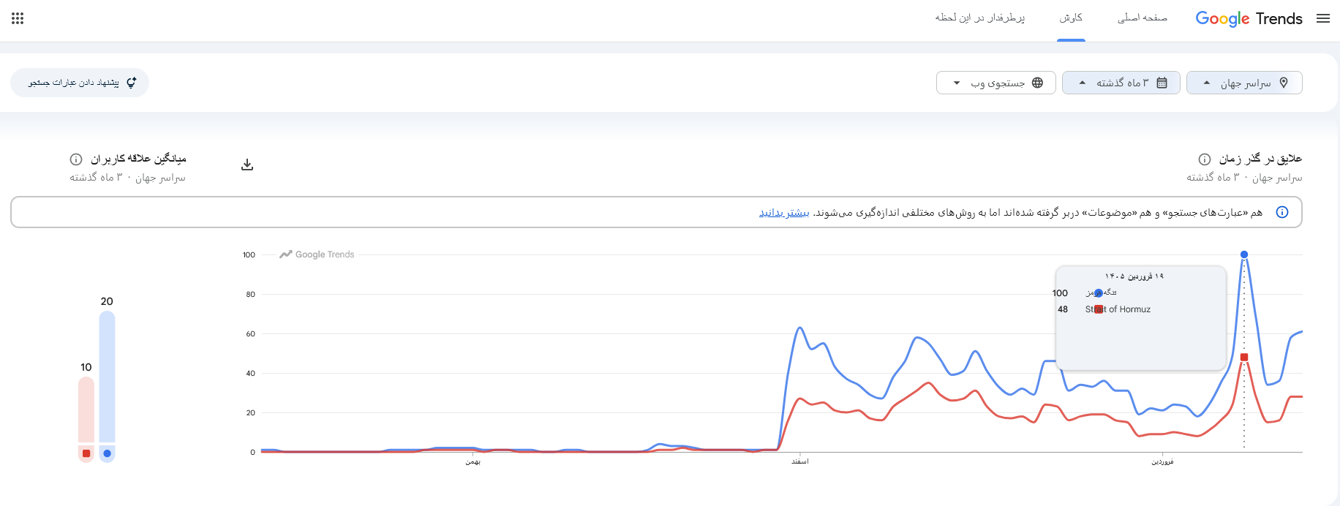Viewport: 1340px width, 506px height.
Task: Click the red Strait of Hormuz chart data point
Action: 1244,357
